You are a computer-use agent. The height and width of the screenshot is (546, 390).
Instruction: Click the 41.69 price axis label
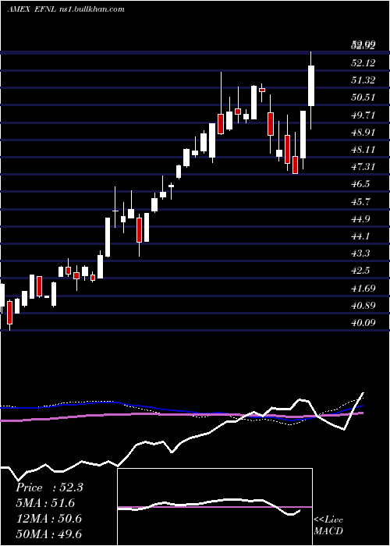(363, 288)
